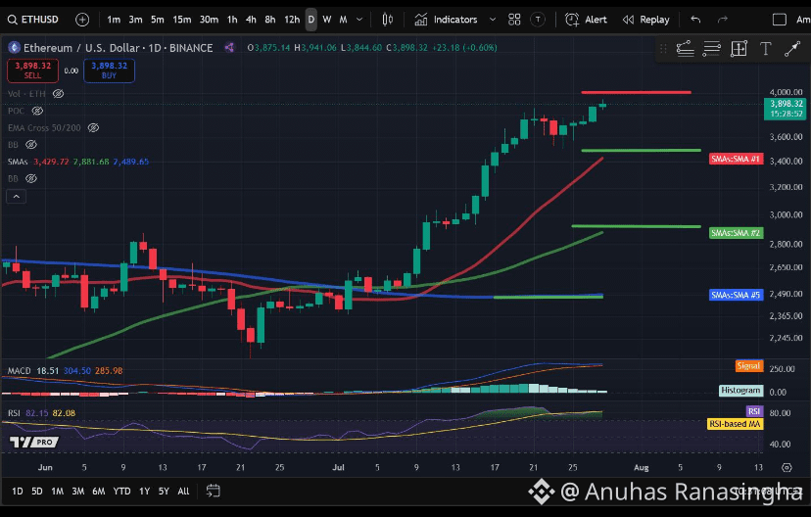
Task: Open the go-to-date calendar icon
Action: (x=214, y=491)
